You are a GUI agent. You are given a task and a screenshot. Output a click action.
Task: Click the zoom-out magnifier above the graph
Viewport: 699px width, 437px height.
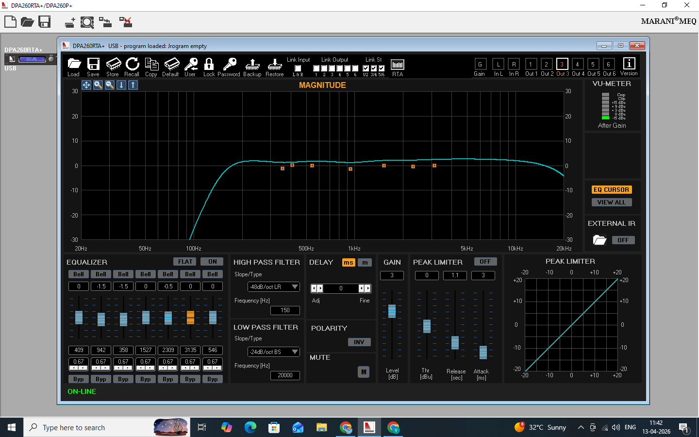(x=110, y=85)
